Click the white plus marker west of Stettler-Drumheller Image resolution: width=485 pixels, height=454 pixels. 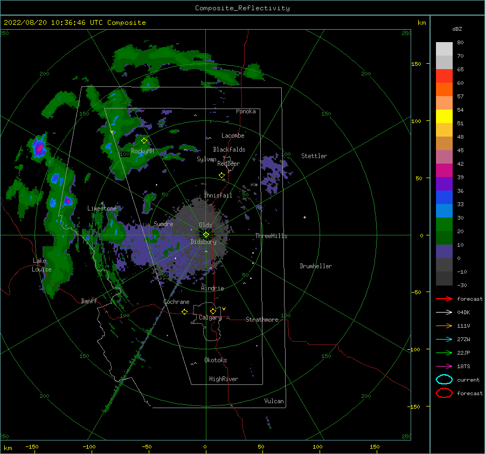coord(304,217)
